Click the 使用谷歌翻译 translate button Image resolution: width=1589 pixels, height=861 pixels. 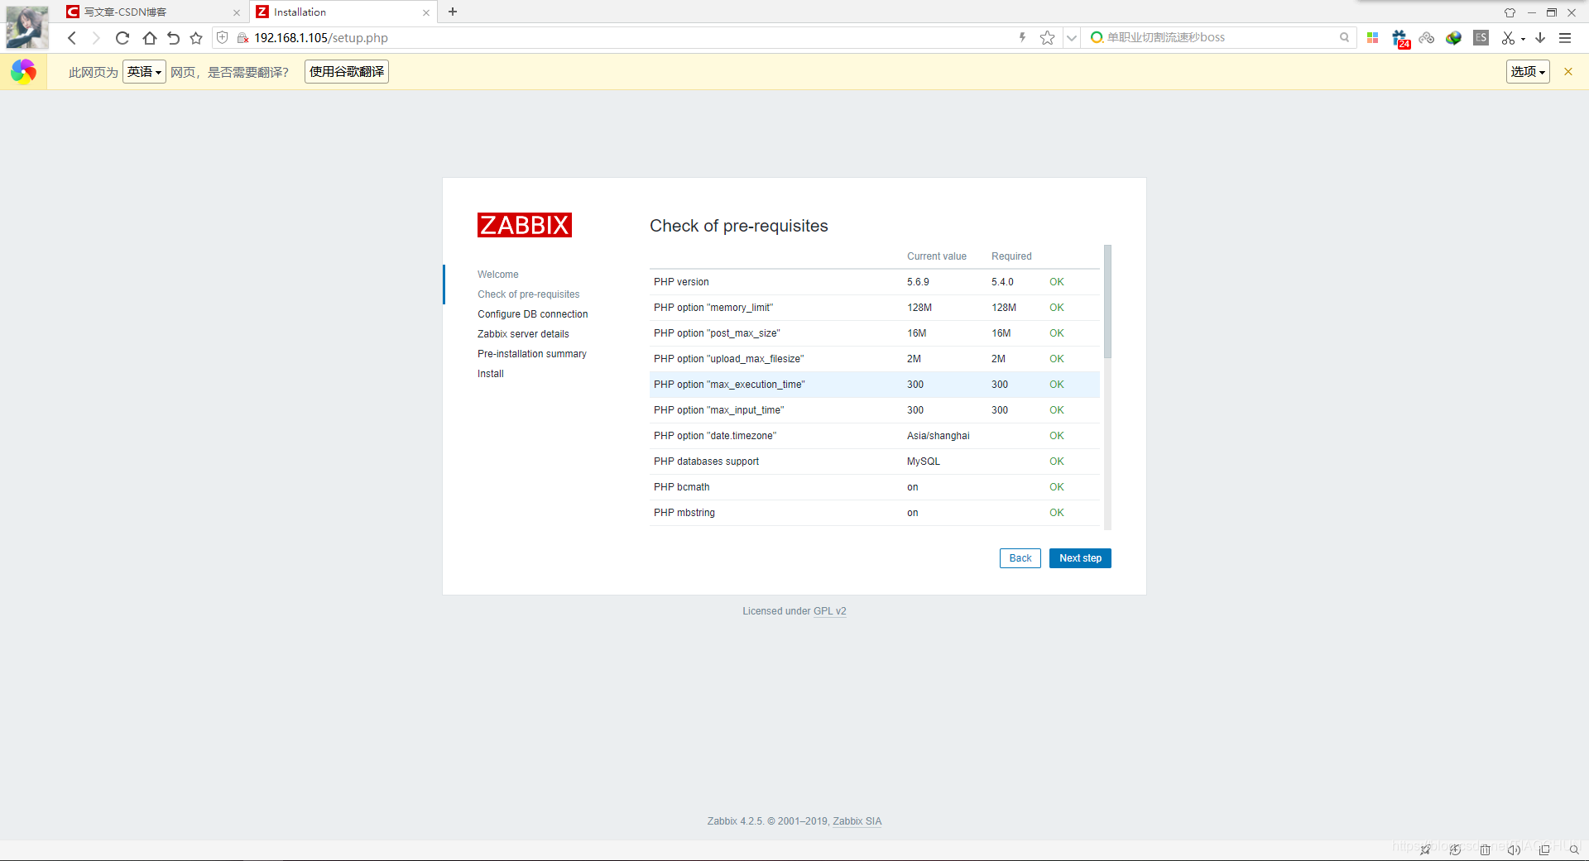pos(347,72)
